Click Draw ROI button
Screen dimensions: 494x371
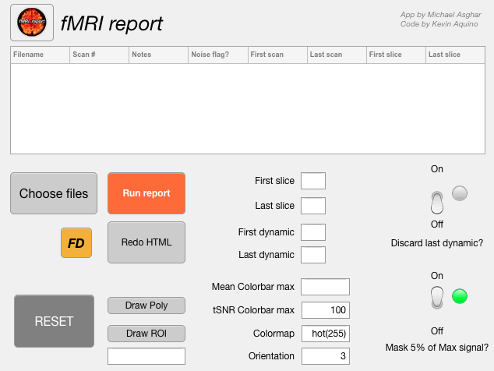click(x=146, y=334)
